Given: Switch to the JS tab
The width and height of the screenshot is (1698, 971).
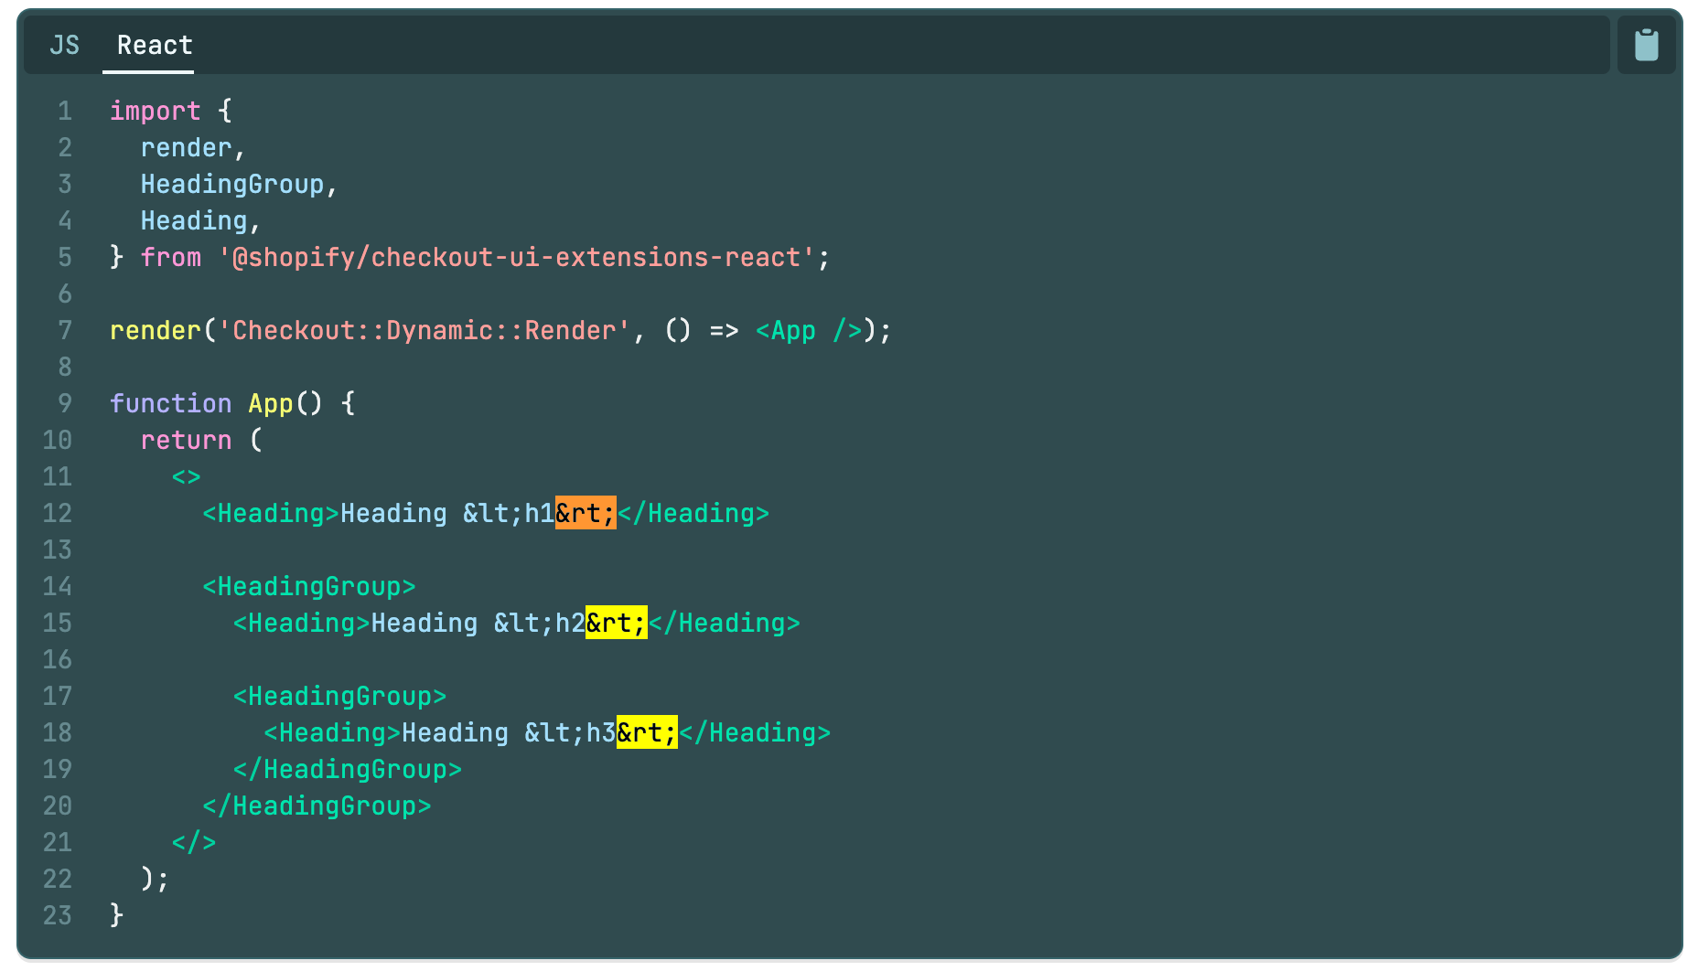Looking at the screenshot, I should click(x=64, y=44).
